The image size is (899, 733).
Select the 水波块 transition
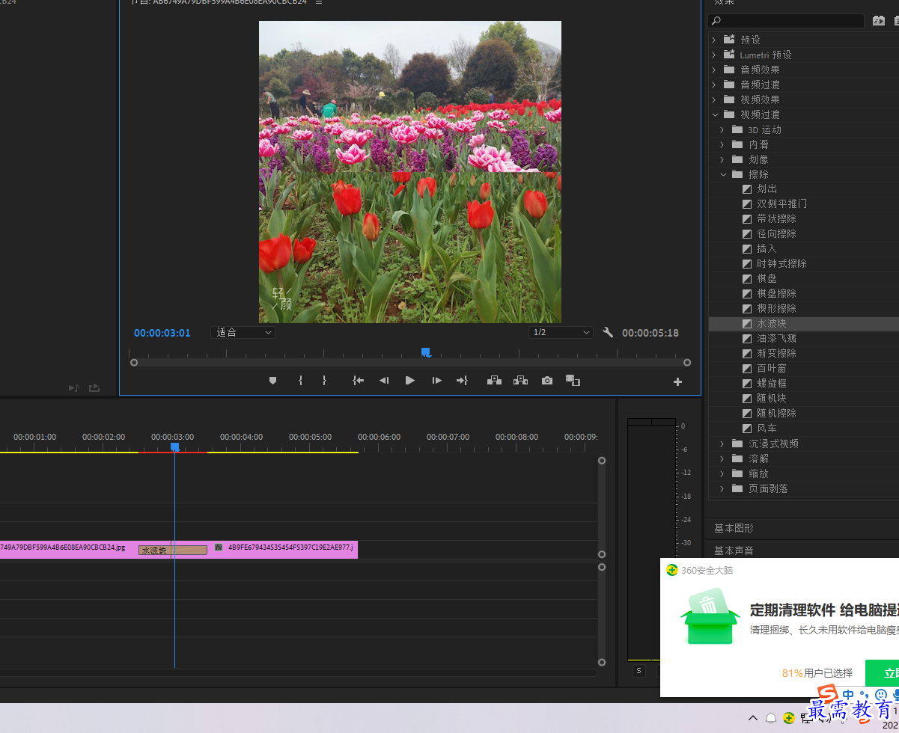click(771, 324)
